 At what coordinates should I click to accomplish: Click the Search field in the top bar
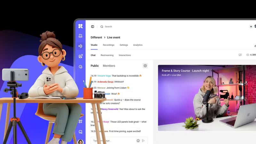(x=108, y=27)
